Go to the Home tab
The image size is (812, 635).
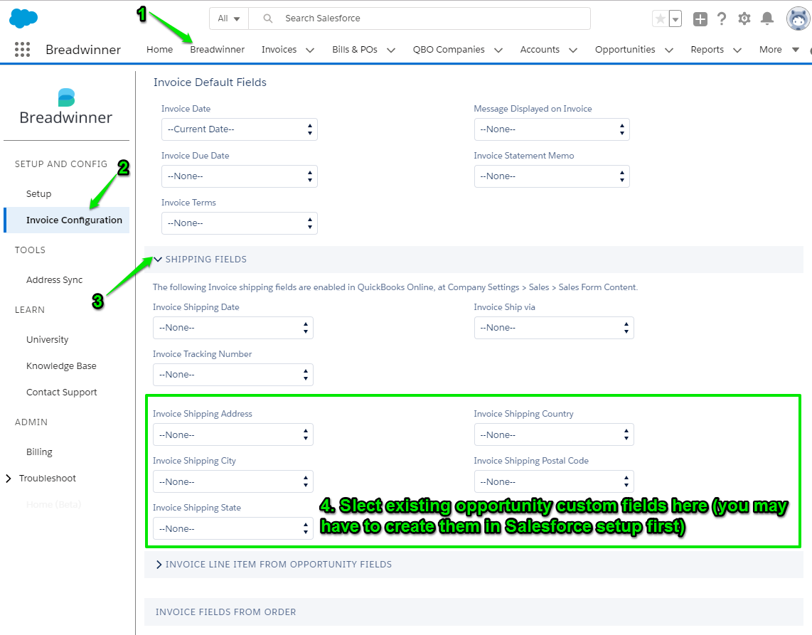tap(159, 49)
